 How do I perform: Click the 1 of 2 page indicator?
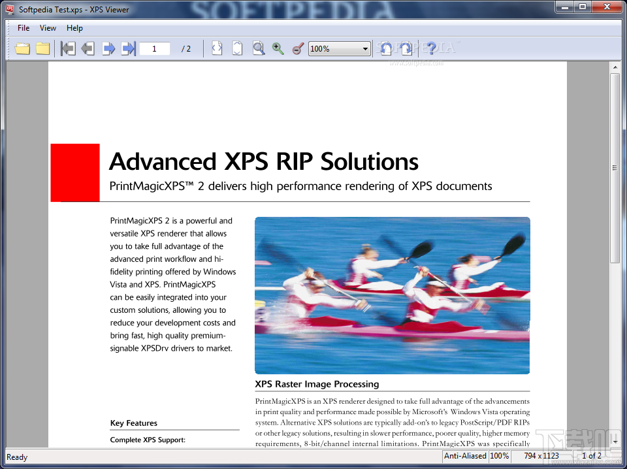[591, 456]
